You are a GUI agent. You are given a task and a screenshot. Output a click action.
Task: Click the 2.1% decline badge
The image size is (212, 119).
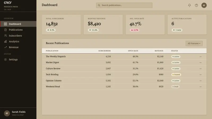tap(135, 30)
